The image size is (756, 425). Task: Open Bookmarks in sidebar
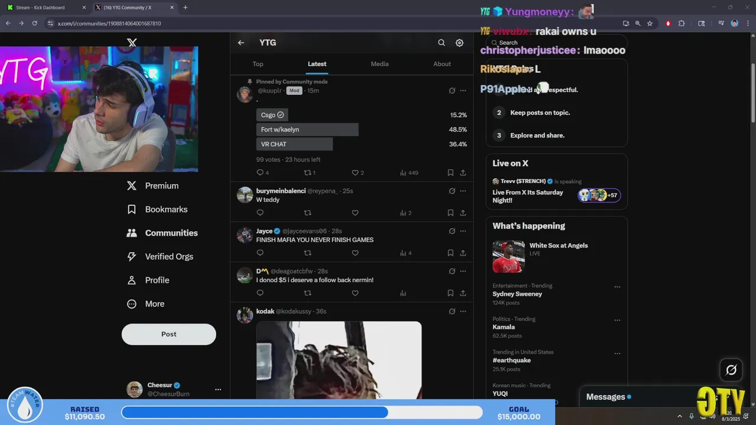click(x=157, y=209)
